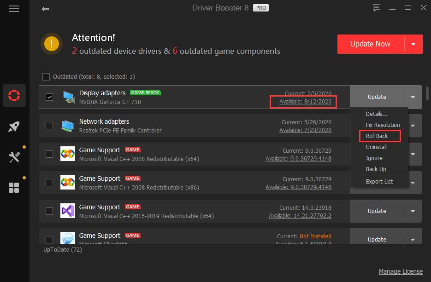
Task: Open the Visual C++ 2008 (x86) dropdown arrow
Action: click(x=413, y=183)
